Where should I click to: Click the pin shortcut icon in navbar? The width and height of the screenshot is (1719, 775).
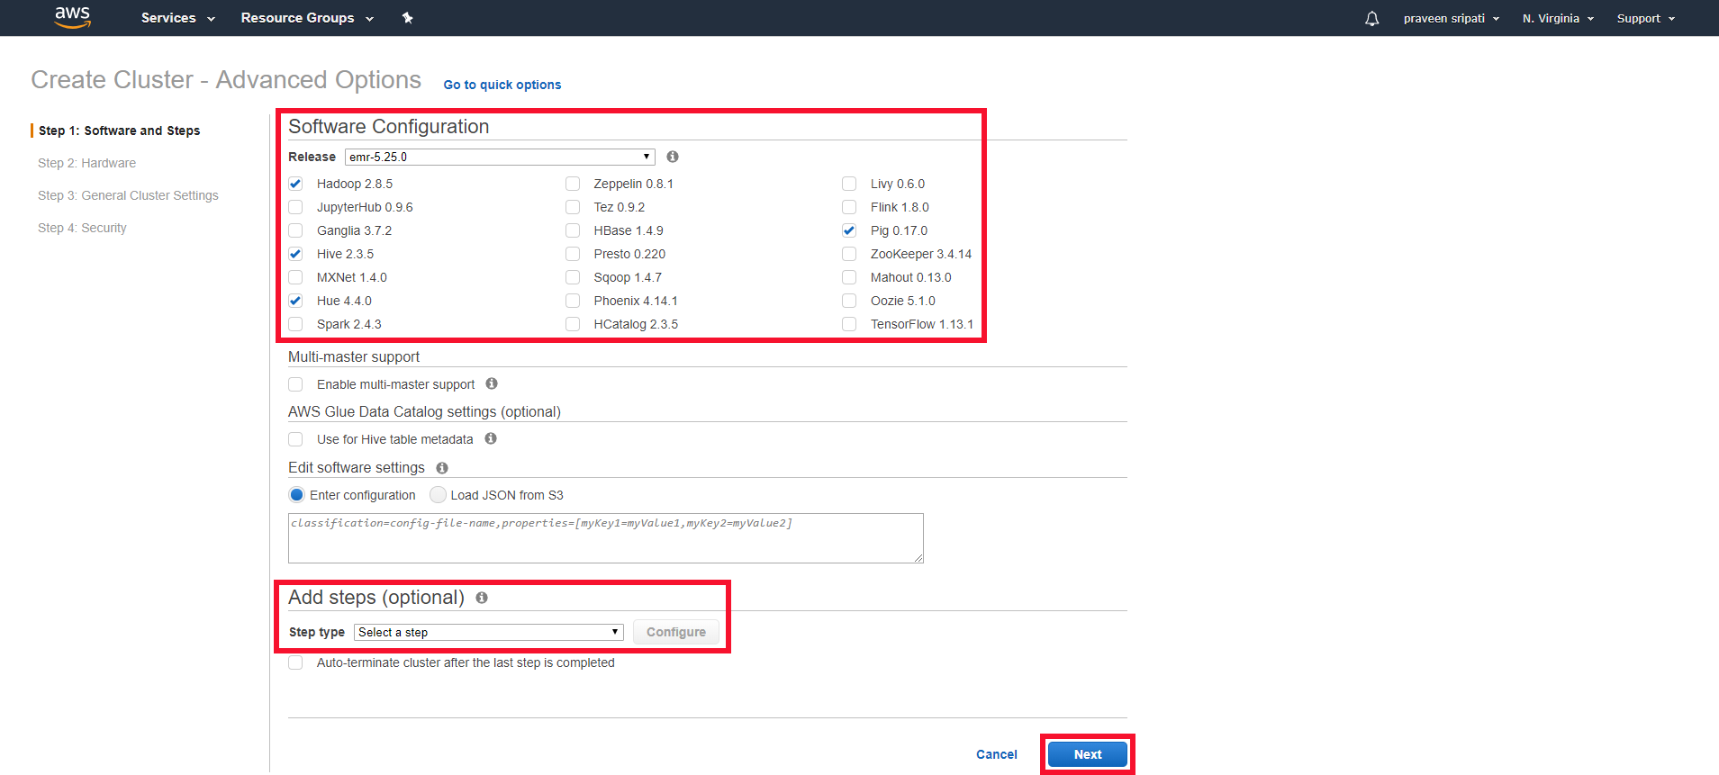(x=407, y=18)
